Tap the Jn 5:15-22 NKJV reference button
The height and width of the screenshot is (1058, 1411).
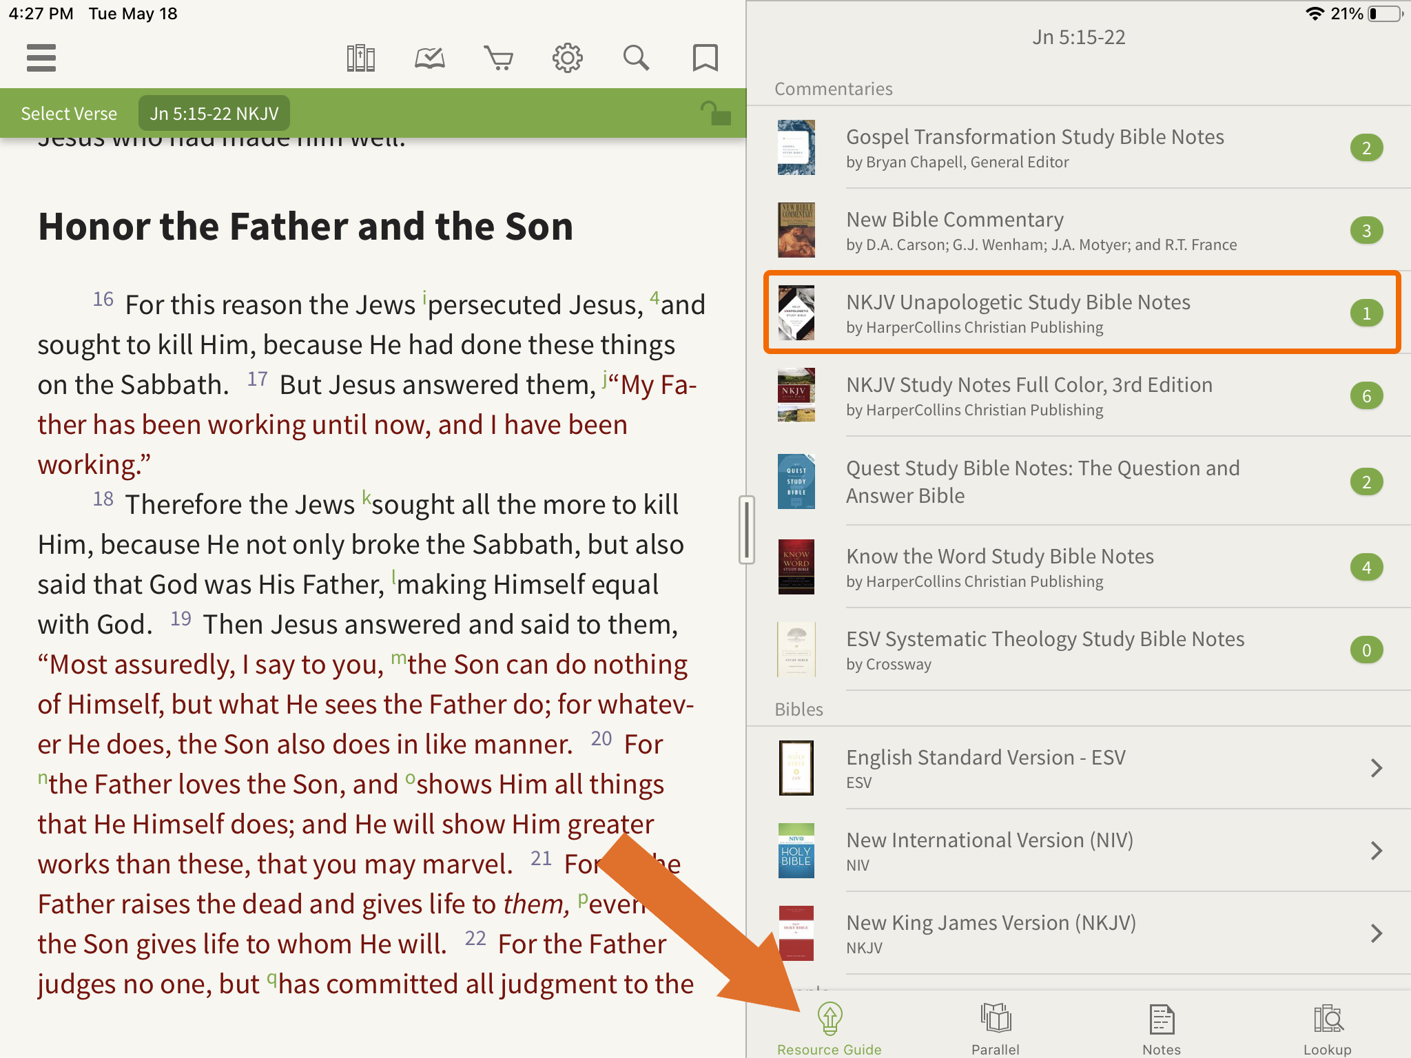pyautogui.click(x=214, y=113)
